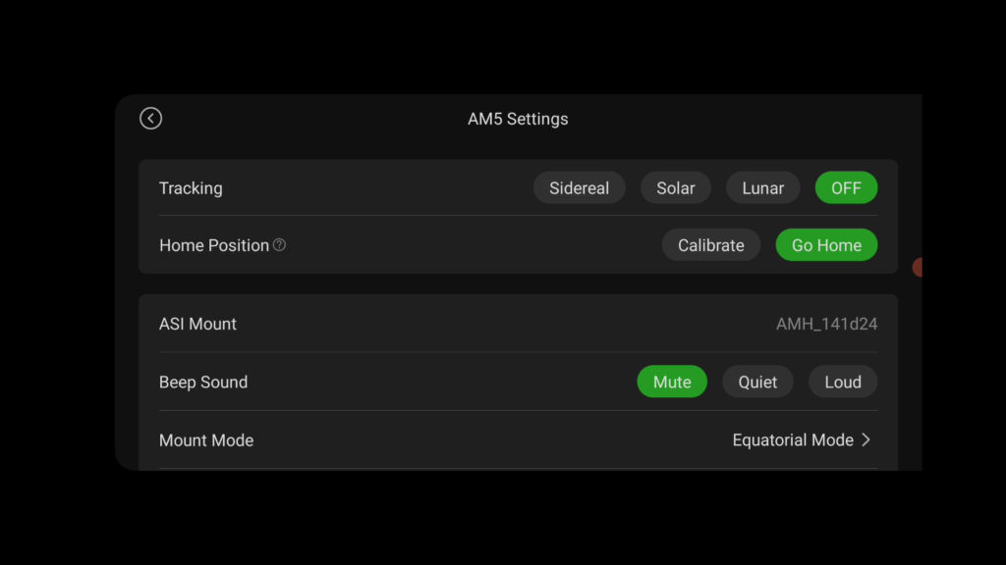Click the Beep Sound label

[x=203, y=382]
